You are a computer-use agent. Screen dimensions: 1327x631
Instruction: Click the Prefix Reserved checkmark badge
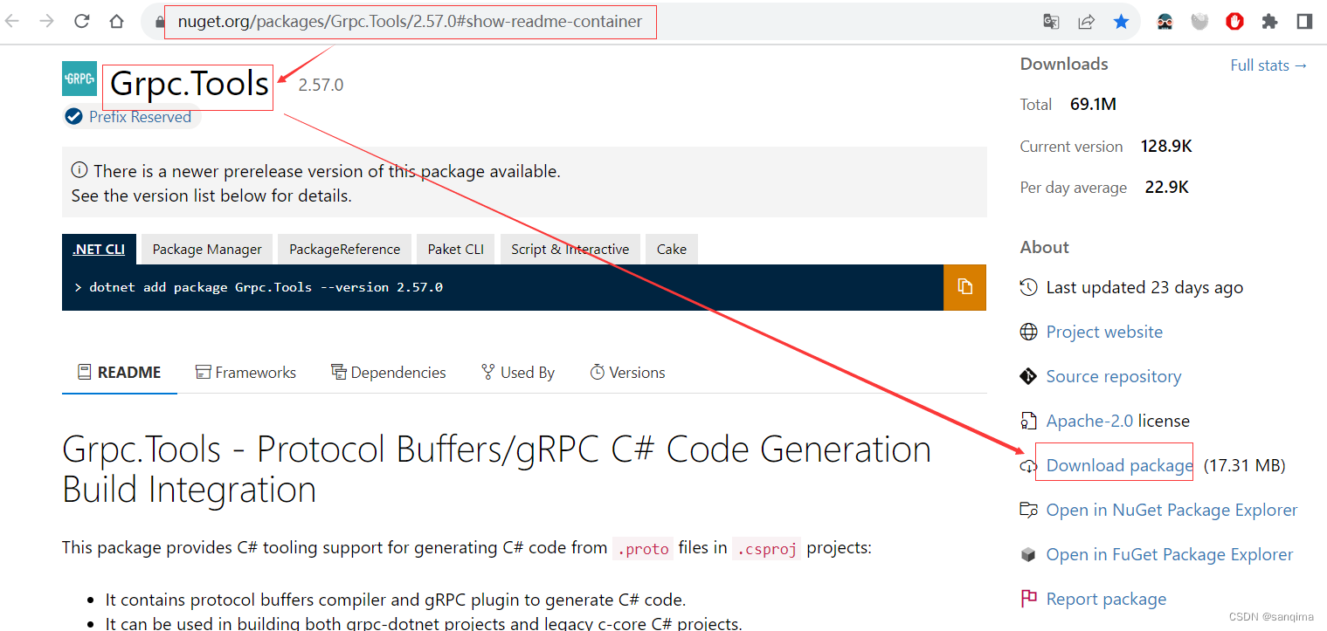pos(74,117)
